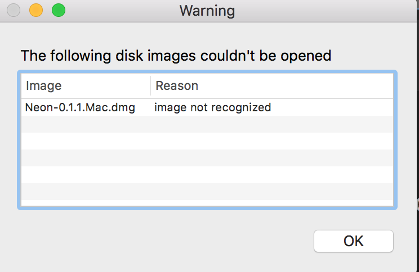Screen dimensions: 419x272
Task: Click blank dialog area left of OK button
Action: coord(166,241)
